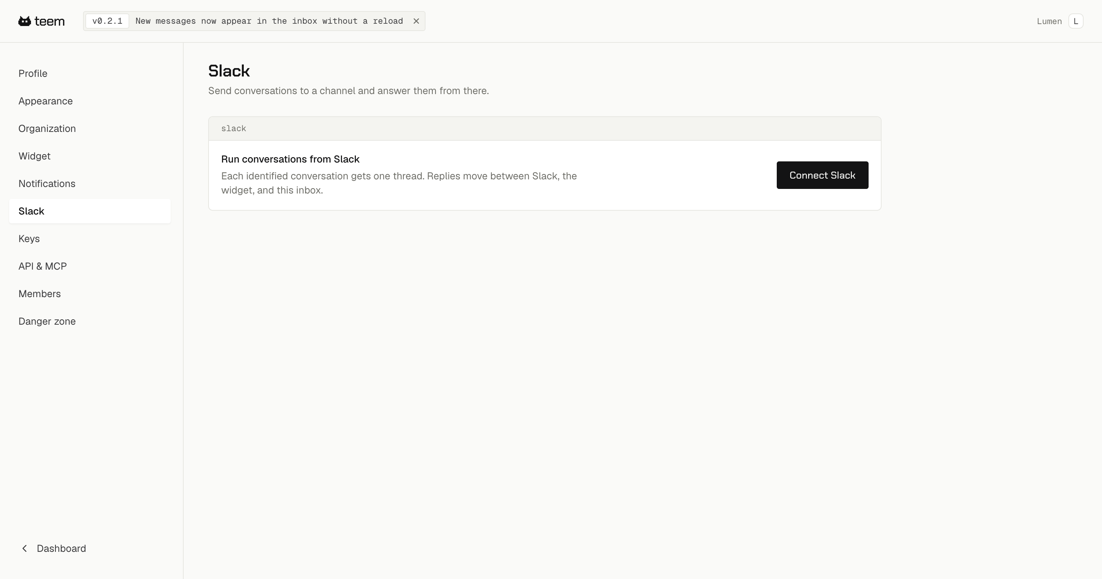Click the teem wordmark text
Screen dimensions: 1102x579
pos(50,21)
